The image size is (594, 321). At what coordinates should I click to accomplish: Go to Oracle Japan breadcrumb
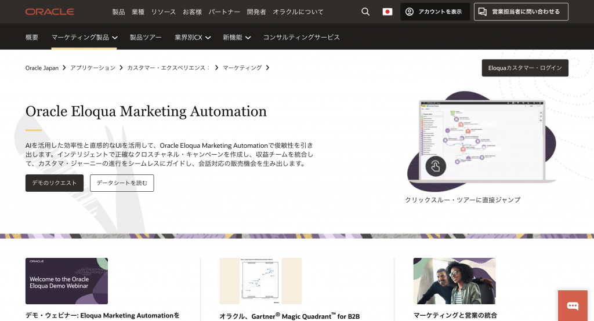click(x=42, y=68)
